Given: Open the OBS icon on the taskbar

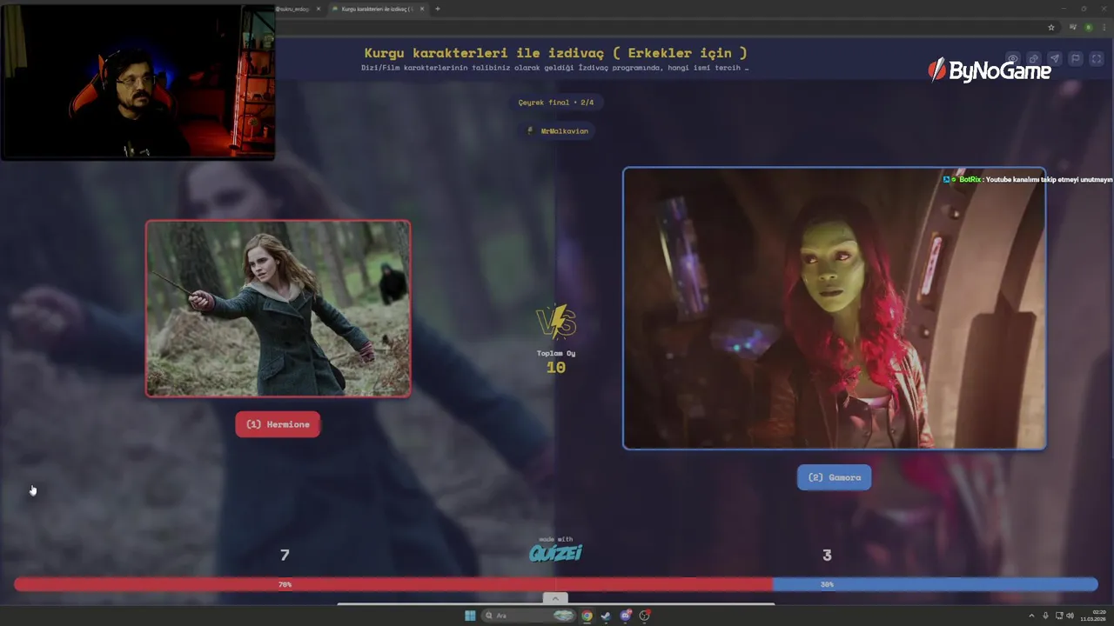Looking at the screenshot, I should click(x=645, y=616).
